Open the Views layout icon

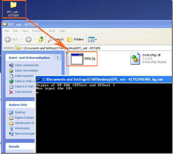pos(91,39)
